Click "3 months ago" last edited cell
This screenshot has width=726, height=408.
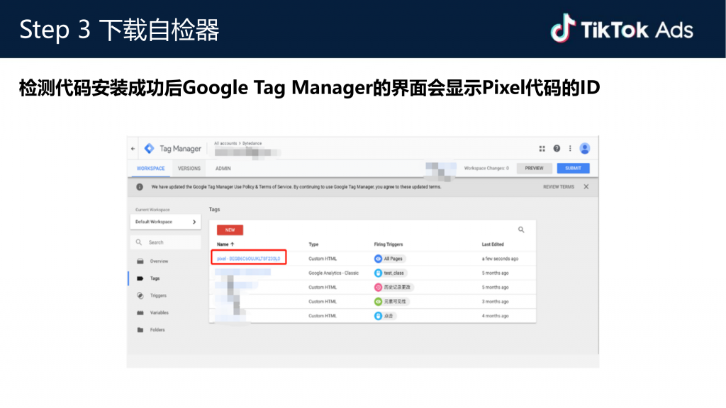click(495, 302)
